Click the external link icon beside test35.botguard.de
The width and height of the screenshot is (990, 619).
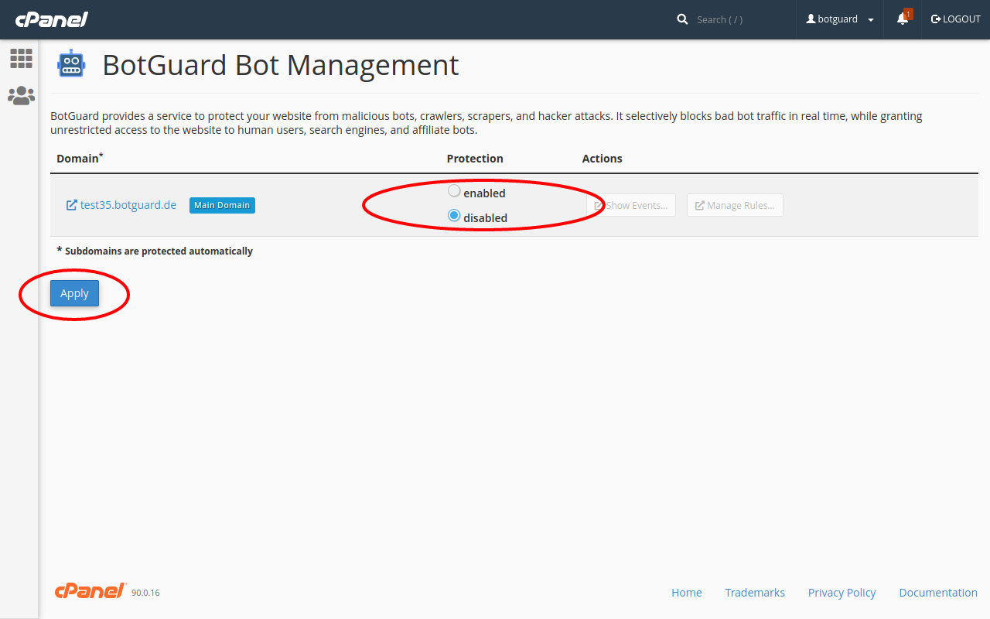(x=71, y=205)
